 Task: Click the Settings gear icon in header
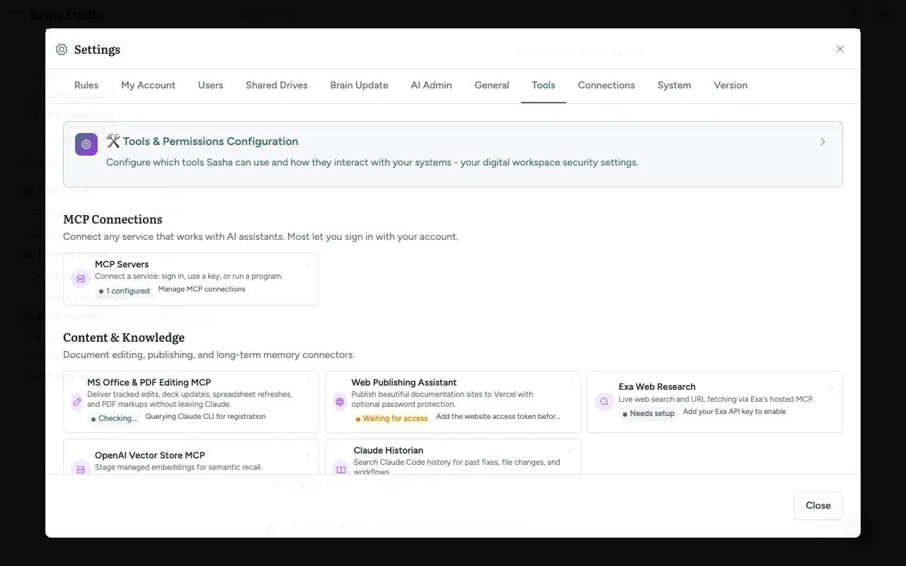coord(62,50)
